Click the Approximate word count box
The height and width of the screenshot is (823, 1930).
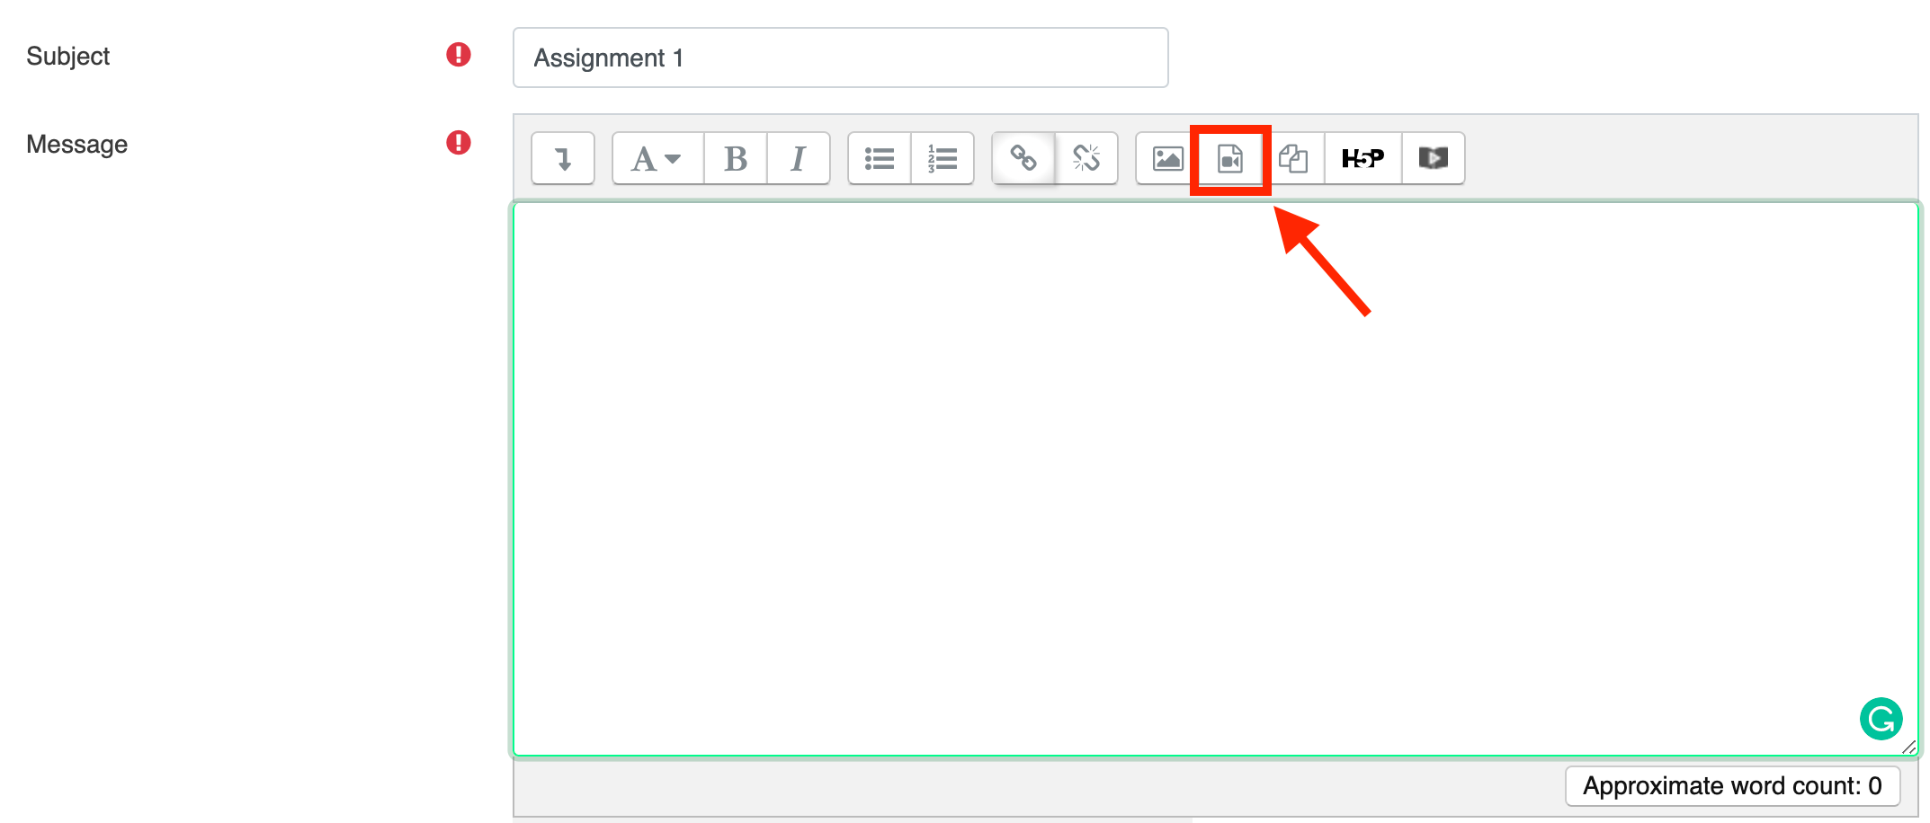(1731, 786)
